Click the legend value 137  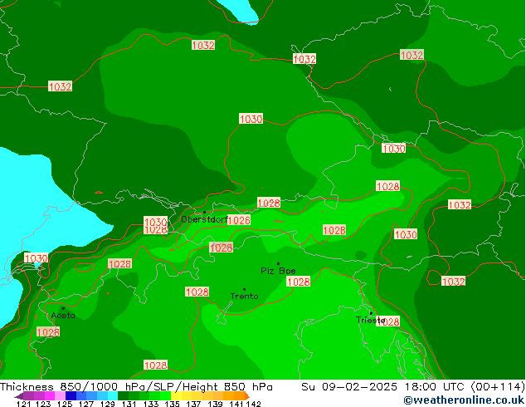tap(193, 404)
